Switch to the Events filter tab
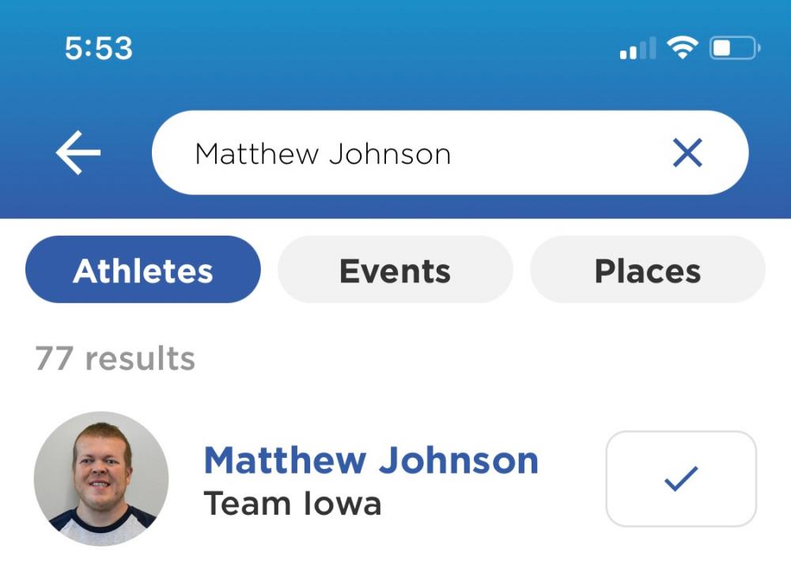The height and width of the screenshot is (571, 791). pos(395,270)
